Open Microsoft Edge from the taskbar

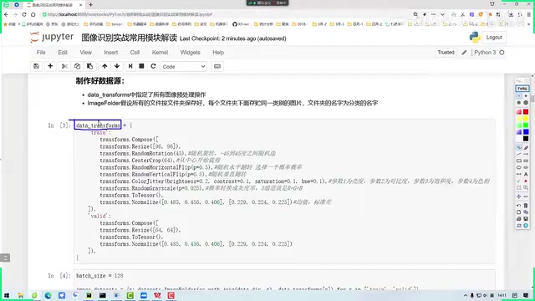pos(48,295)
